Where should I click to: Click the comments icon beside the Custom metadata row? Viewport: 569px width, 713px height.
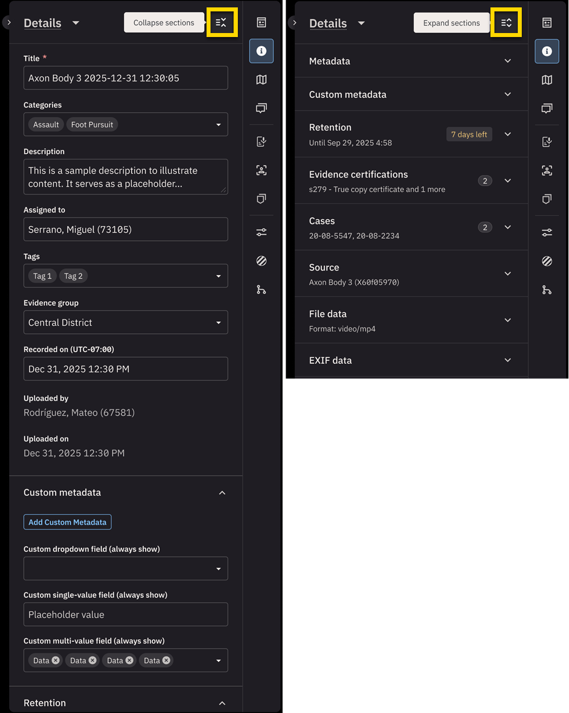[547, 108]
